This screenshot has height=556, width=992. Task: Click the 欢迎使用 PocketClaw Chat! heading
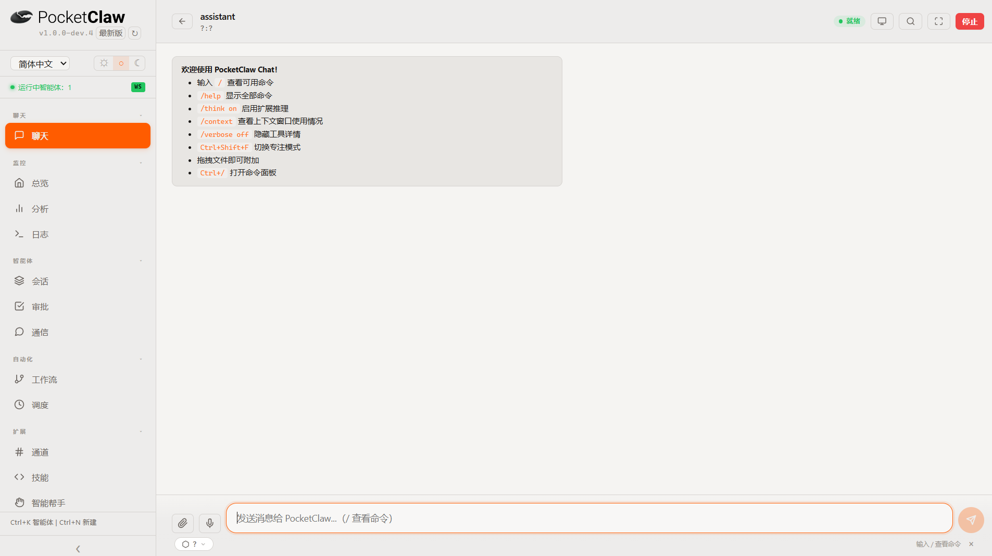229,70
